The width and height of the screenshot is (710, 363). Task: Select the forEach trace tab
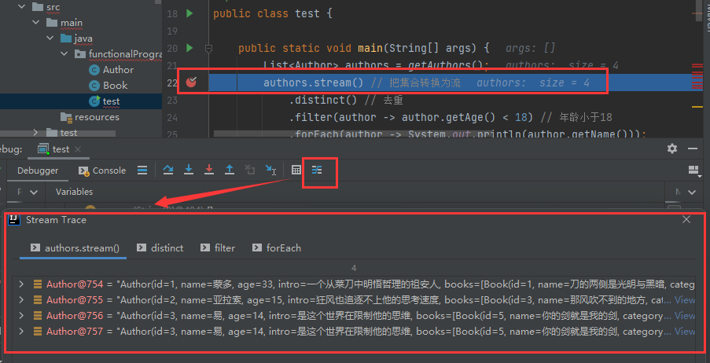277,248
